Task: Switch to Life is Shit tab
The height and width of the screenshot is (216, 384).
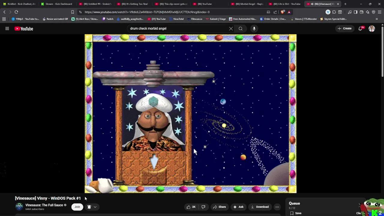Action: click(x=285, y=4)
